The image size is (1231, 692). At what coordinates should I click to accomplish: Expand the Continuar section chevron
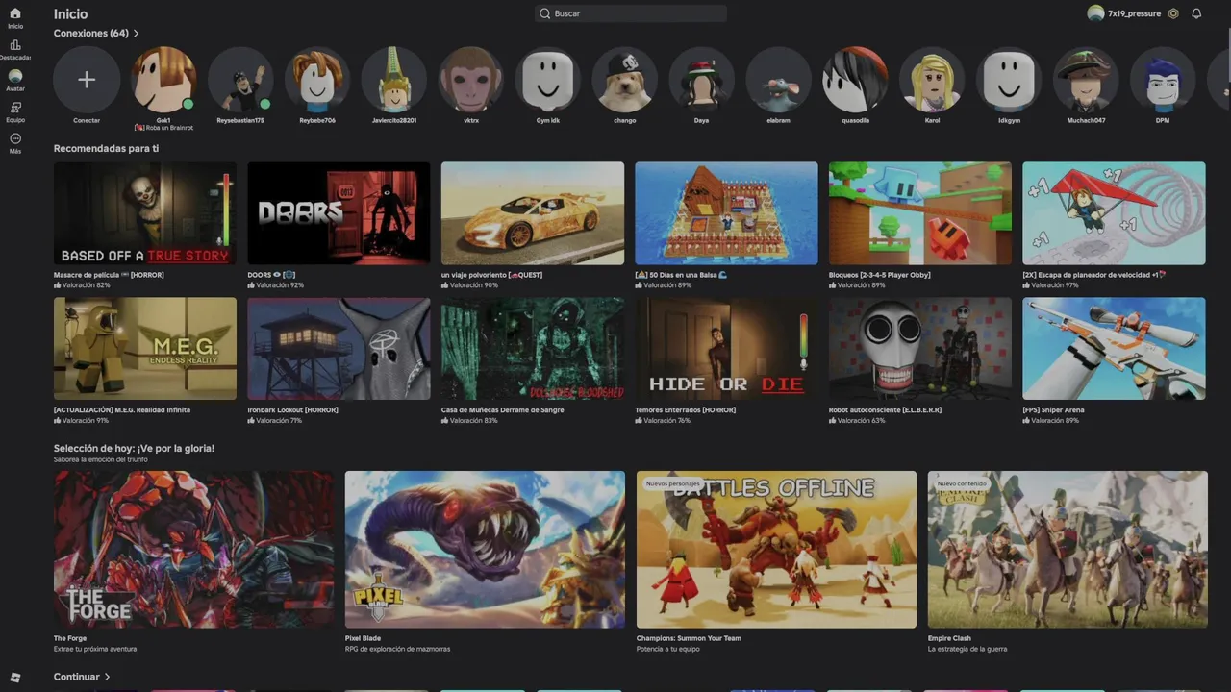[x=107, y=677]
